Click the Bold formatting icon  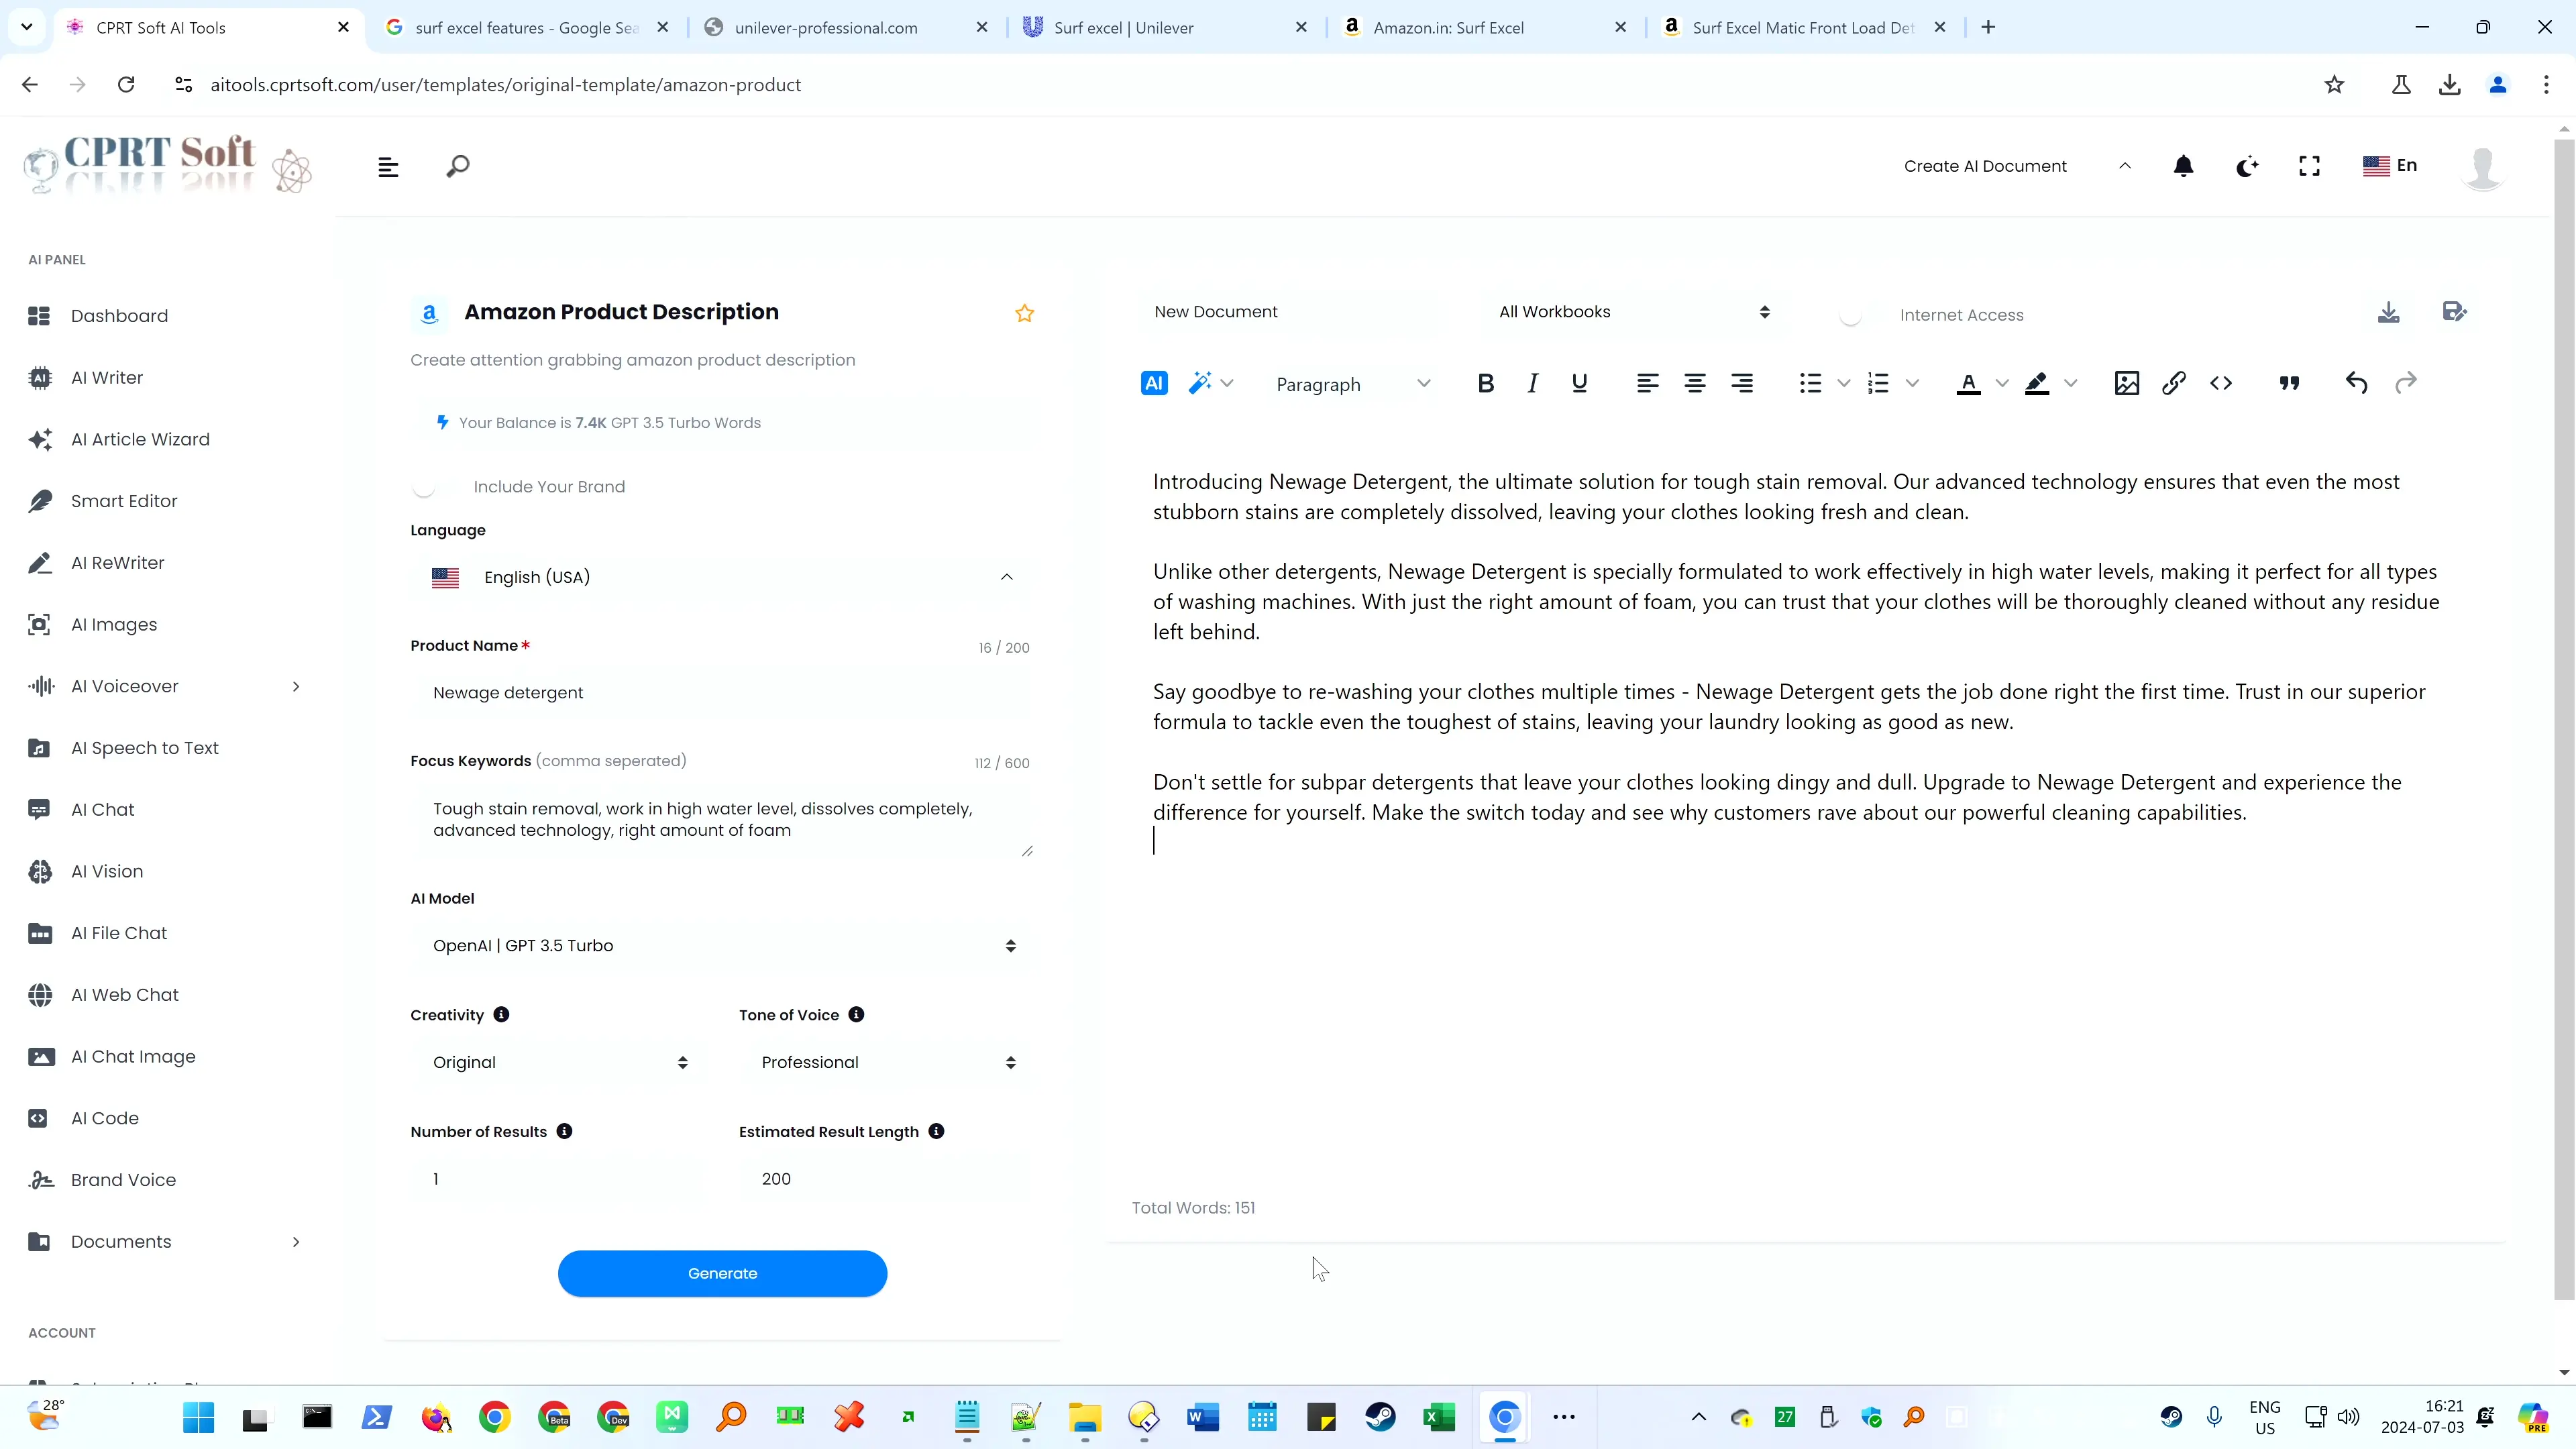(1486, 384)
